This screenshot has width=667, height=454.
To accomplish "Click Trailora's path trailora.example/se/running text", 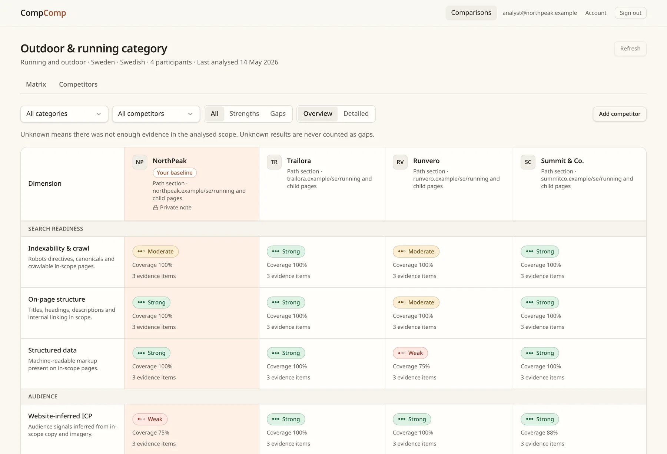I will pyautogui.click(x=323, y=179).
